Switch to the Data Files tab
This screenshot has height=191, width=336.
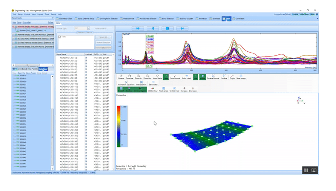tap(43, 69)
